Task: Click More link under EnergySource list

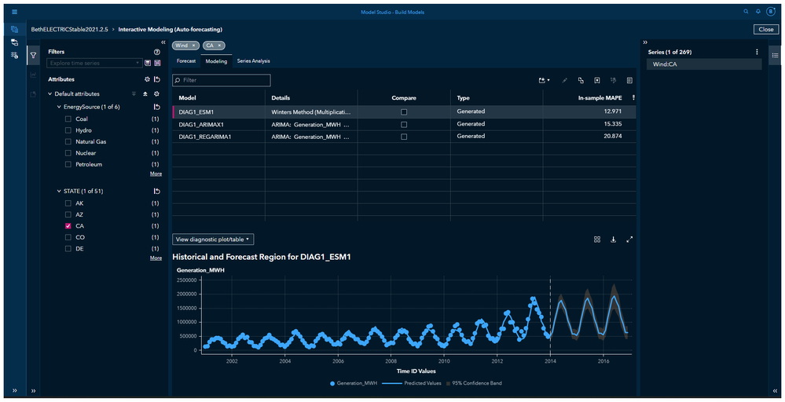Action: 156,174
